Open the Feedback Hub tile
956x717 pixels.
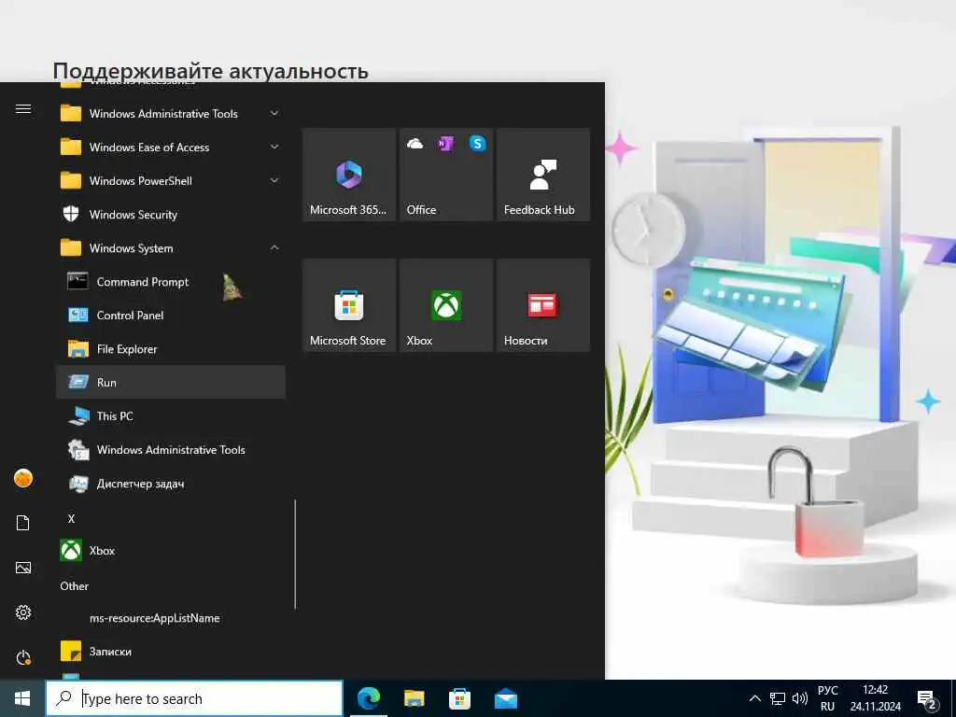coord(543,175)
